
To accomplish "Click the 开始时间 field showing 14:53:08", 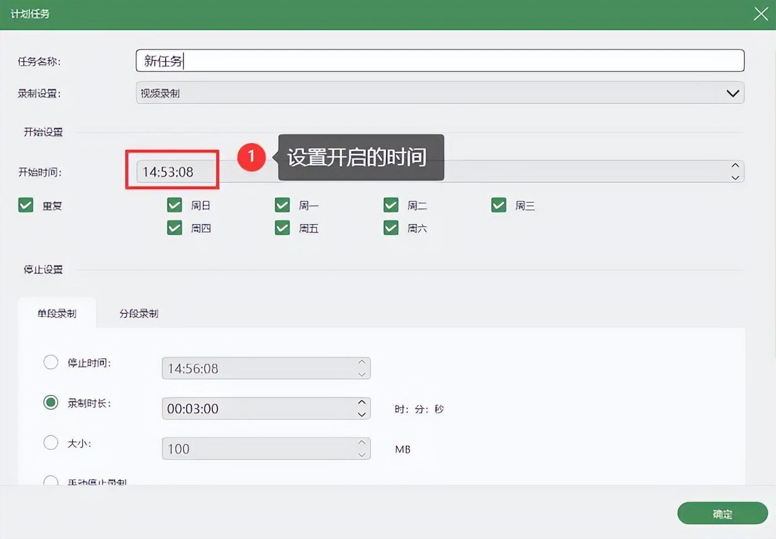I will 172,172.
